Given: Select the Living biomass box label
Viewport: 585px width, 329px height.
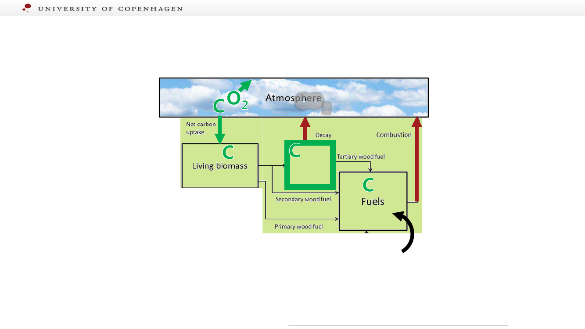Looking at the screenshot, I should point(220,166).
